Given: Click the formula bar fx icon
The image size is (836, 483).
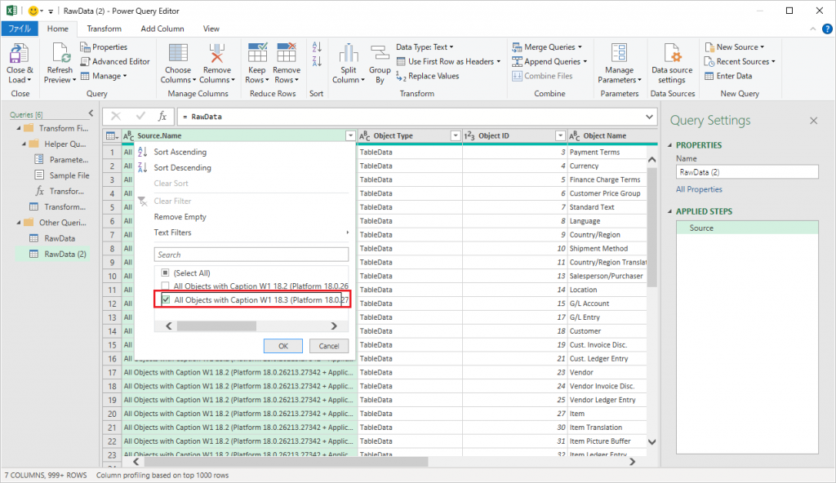Looking at the screenshot, I should pyautogui.click(x=162, y=116).
